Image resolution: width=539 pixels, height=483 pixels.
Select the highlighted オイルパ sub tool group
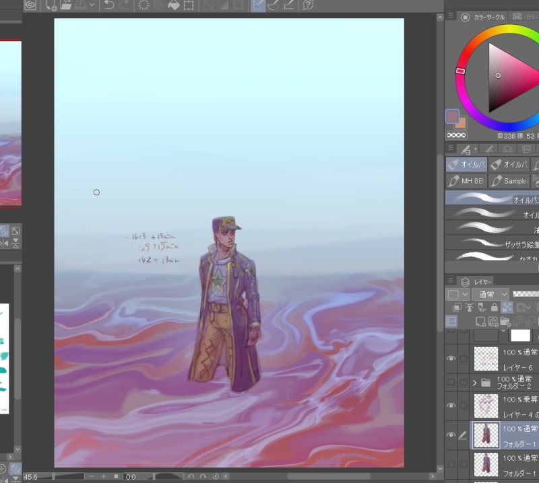pyautogui.click(x=466, y=164)
